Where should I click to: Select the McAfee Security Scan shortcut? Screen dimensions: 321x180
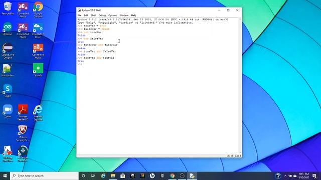(23, 133)
